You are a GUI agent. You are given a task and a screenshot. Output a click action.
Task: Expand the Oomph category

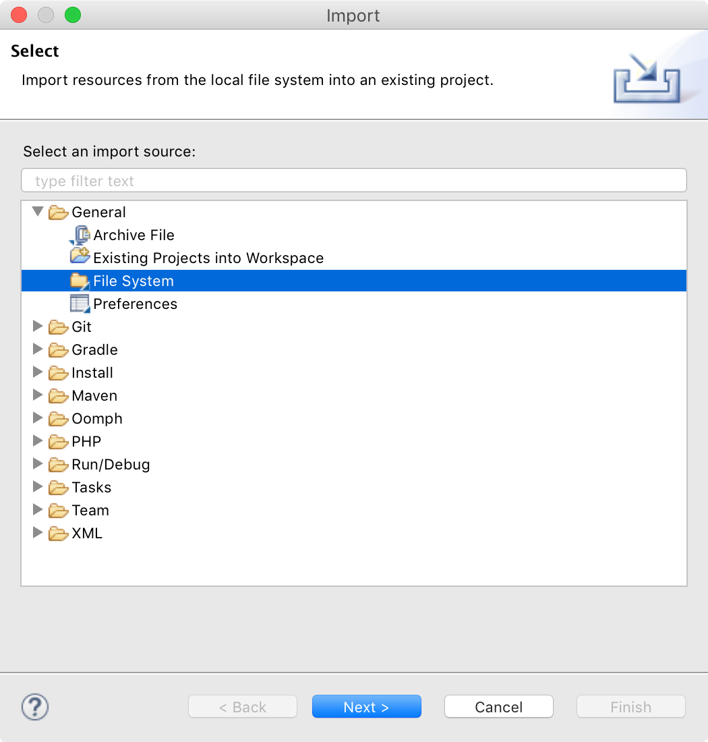click(x=38, y=418)
